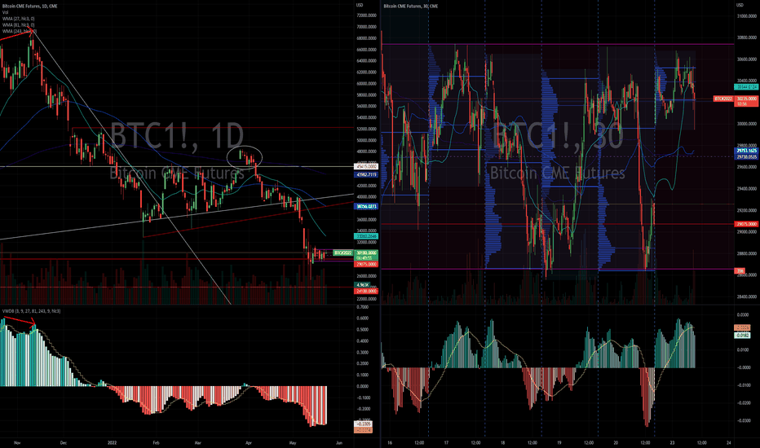Click the 29753.1625 blue price label
The image size is (760, 448).
[746, 152]
